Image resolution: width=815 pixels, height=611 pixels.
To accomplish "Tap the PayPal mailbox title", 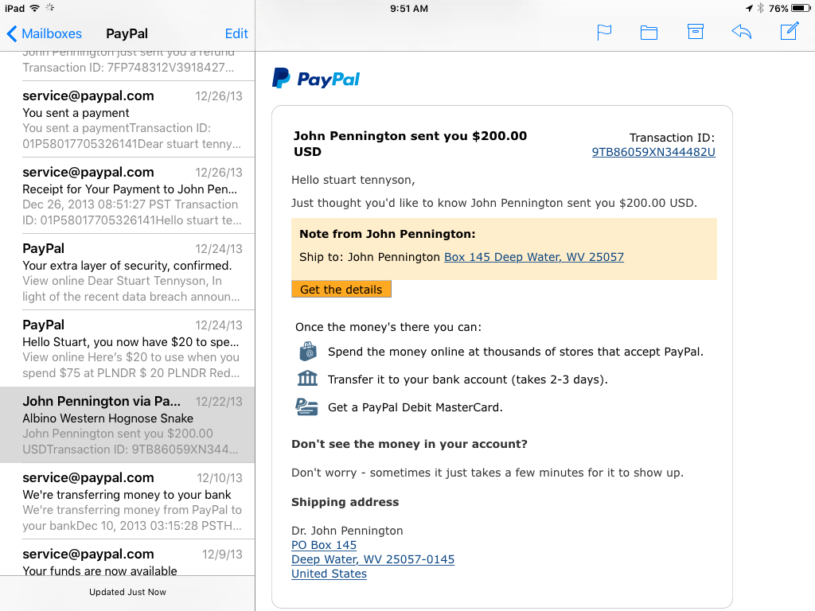I will point(127,33).
